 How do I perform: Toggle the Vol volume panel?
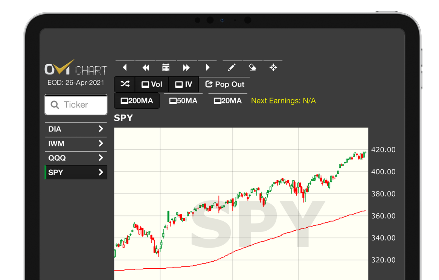point(152,84)
